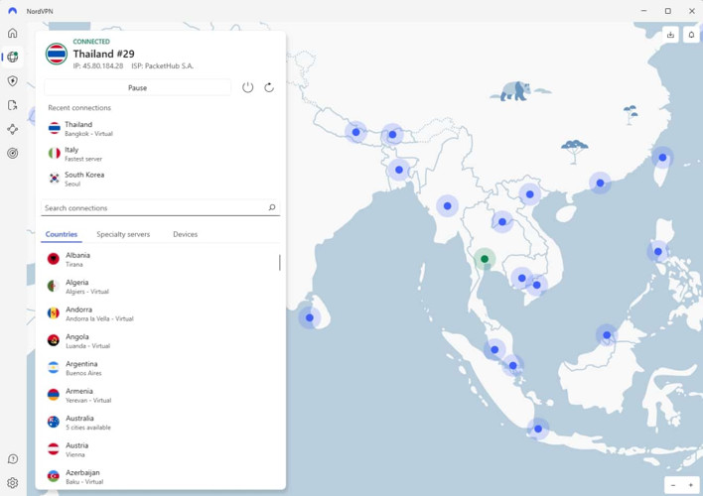
Task: Click the disconnect power icon
Action: click(248, 87)
